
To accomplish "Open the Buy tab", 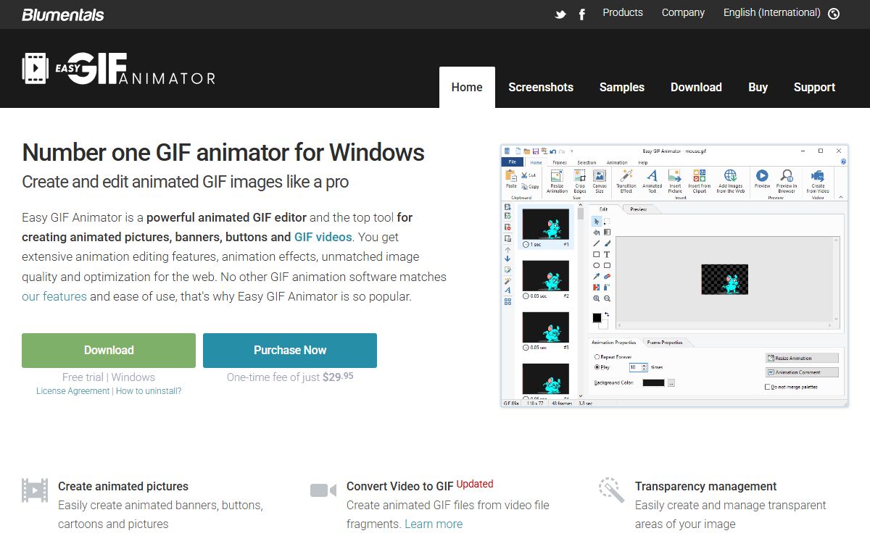I will pyautogui.click(x=758, y=87).
